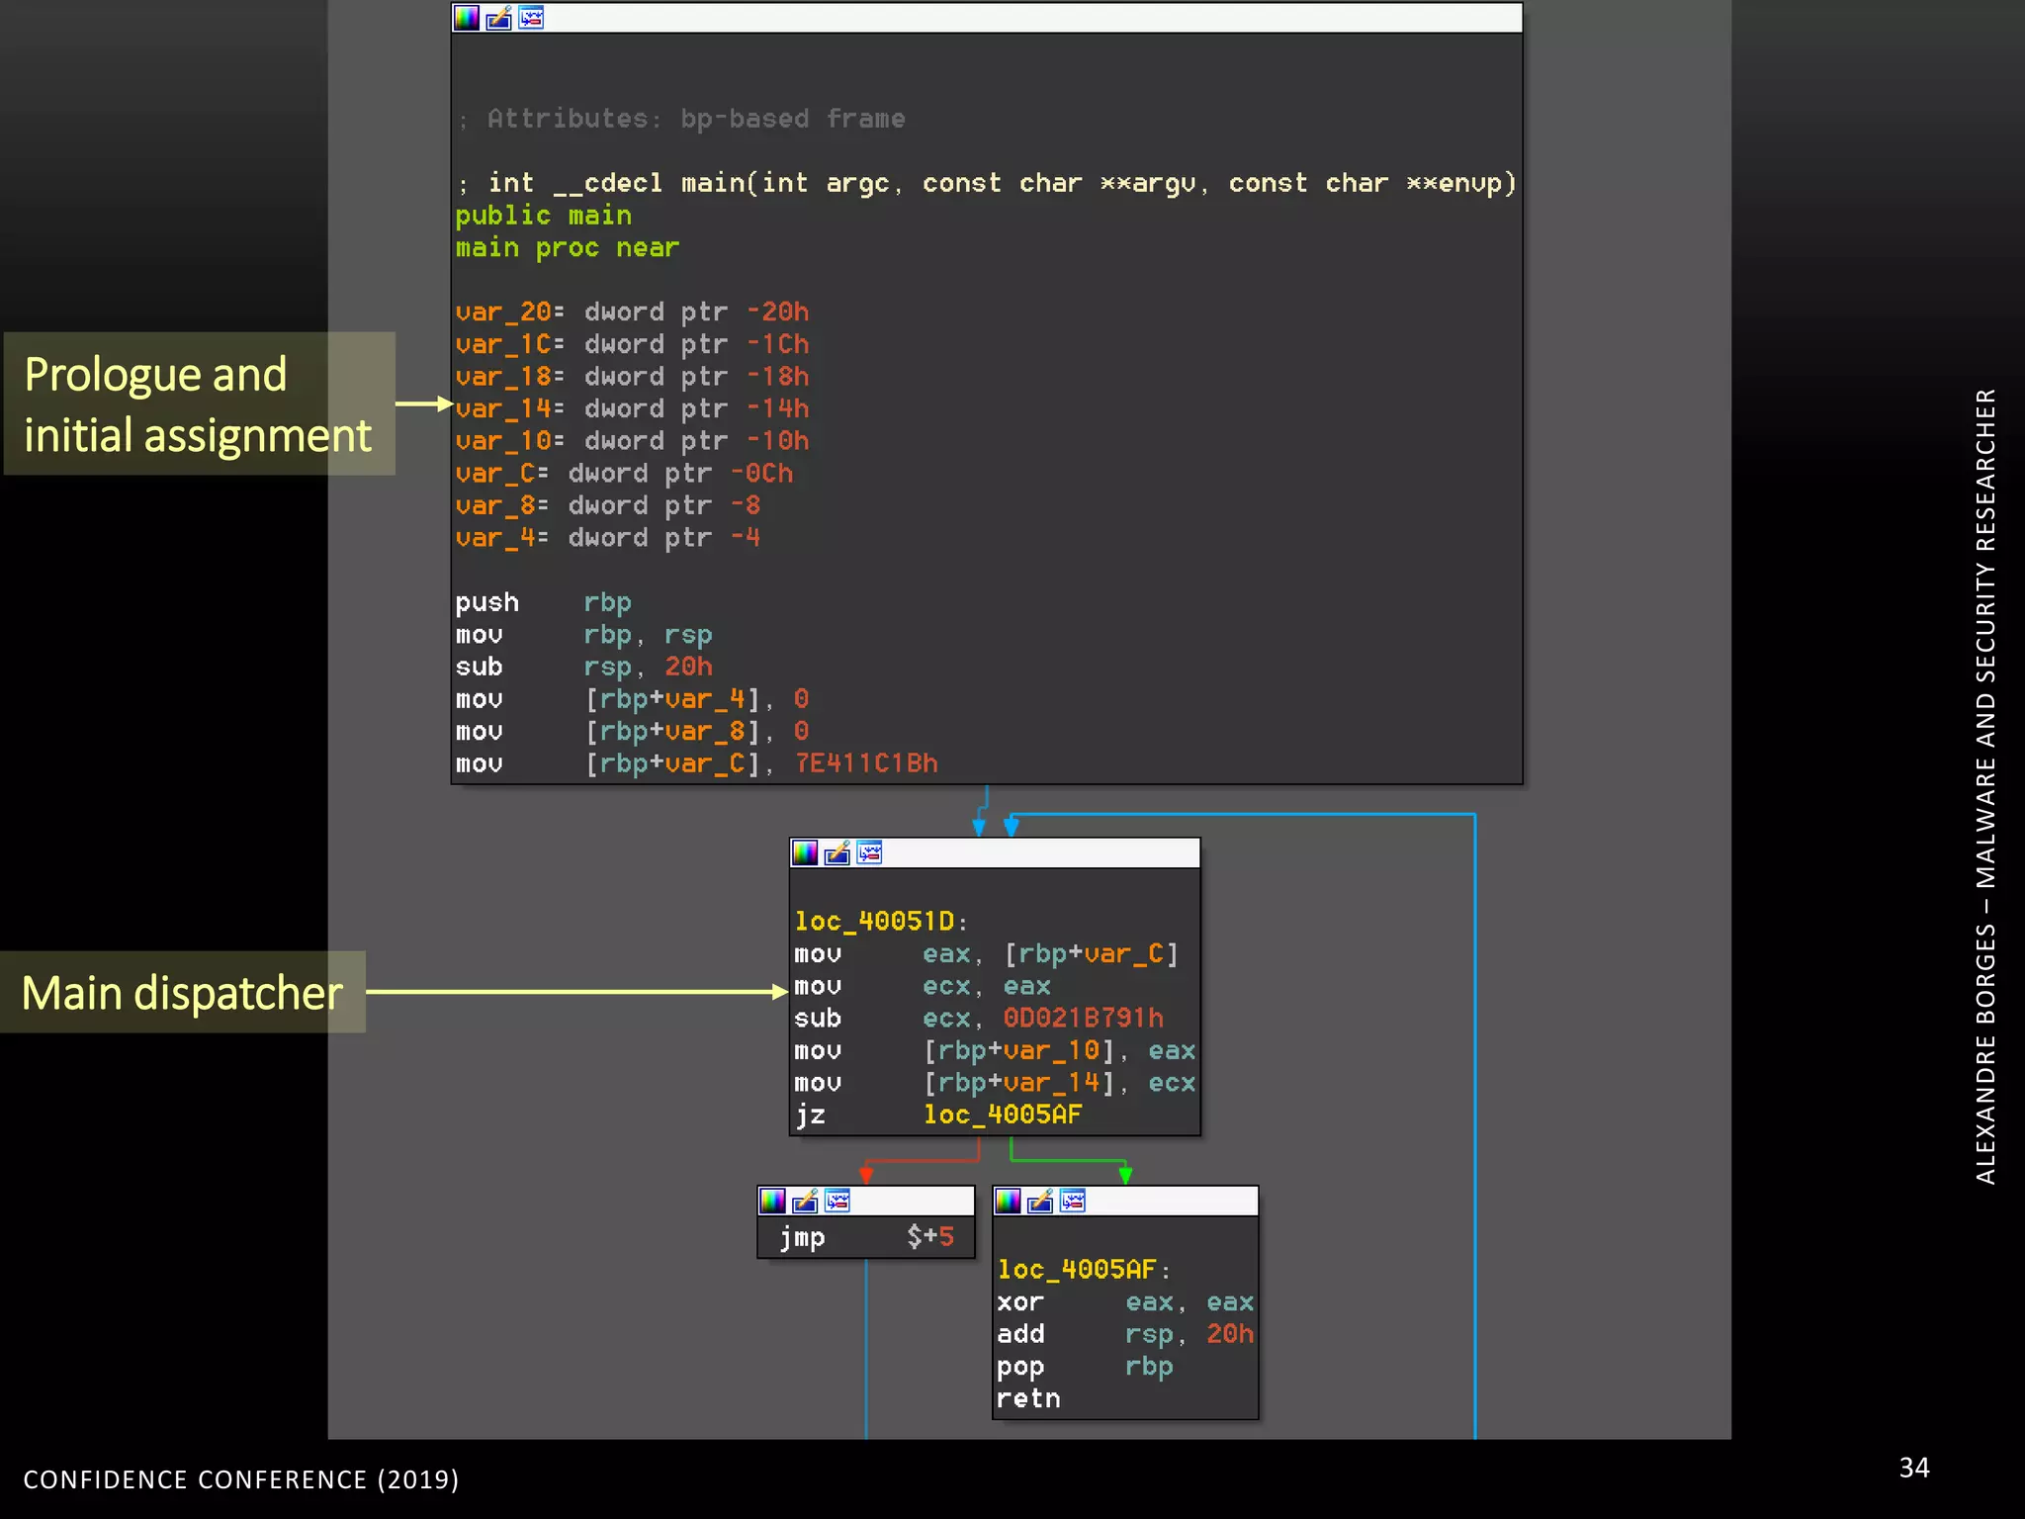Image resolution: width=2025 pixels, height=1519 pixels.
Task: Click edit pencil icon of jmp $+5 node
Action: 806,1201
